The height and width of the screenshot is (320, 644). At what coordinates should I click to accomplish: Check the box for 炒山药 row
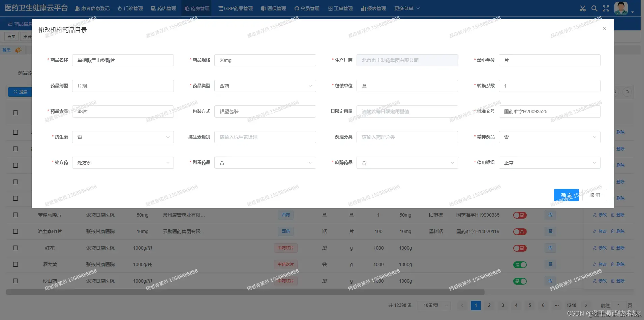(x=16, y=281)
